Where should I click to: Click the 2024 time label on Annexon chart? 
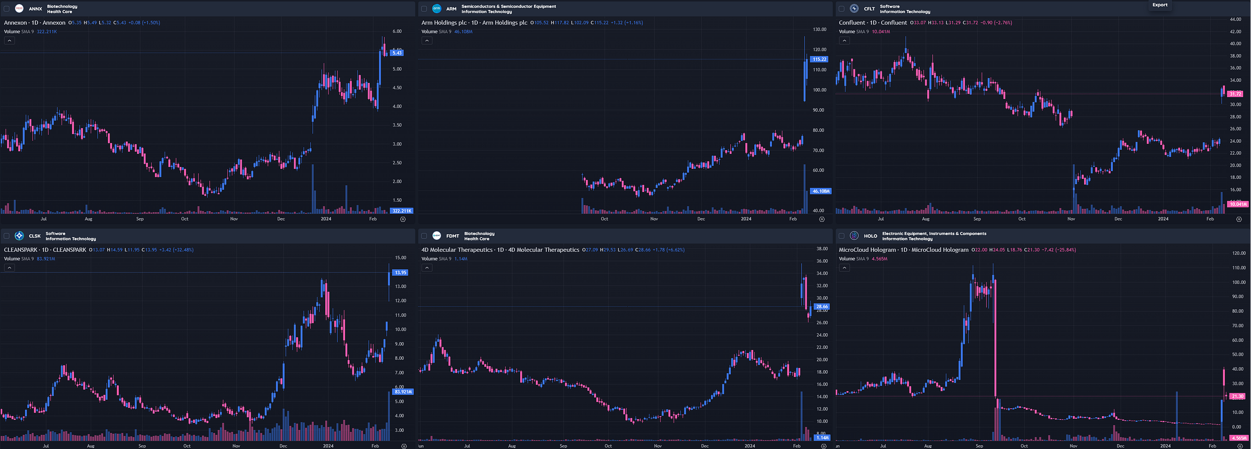[x=326, y=219]
